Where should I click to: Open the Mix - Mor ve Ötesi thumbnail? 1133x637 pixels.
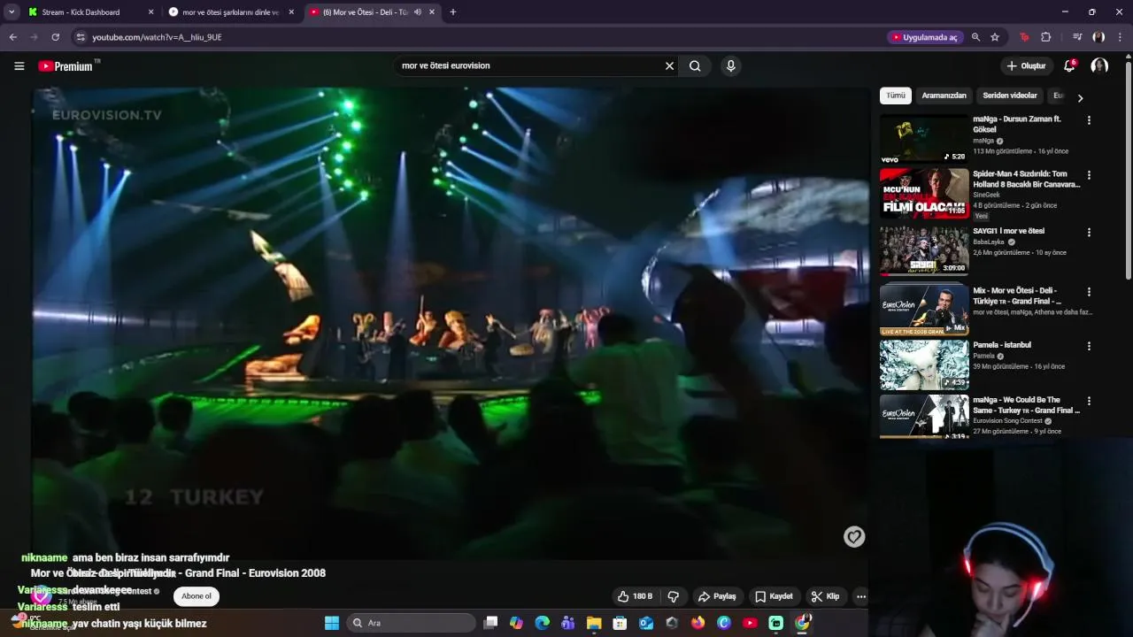(x=924, y=310)
